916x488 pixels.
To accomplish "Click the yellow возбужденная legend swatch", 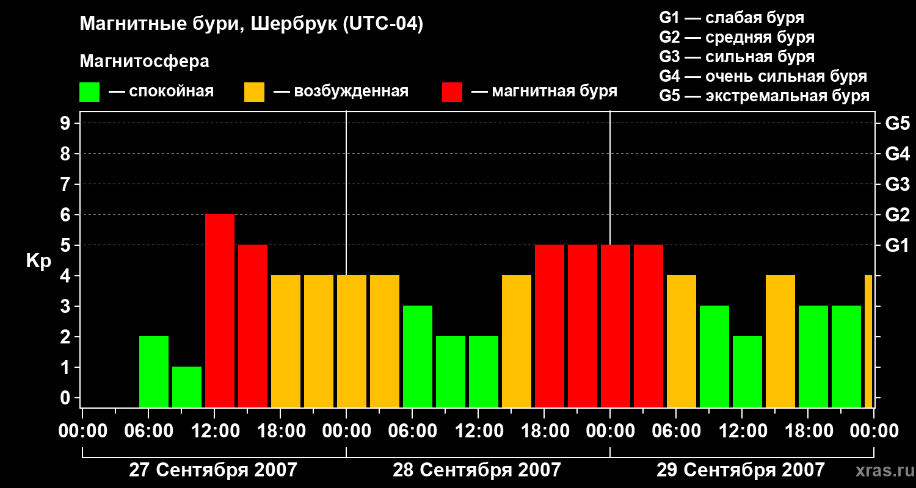I will pos(254,92).
